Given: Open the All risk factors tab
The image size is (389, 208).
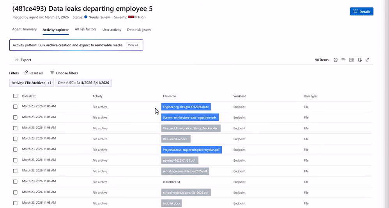Looking at the screenshot, I should coord(86,29).
